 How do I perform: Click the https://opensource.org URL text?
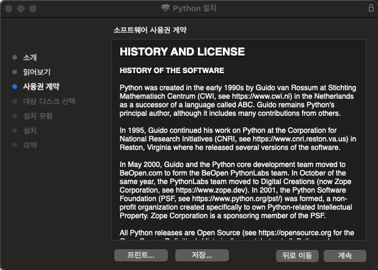(x=294, y=233)
